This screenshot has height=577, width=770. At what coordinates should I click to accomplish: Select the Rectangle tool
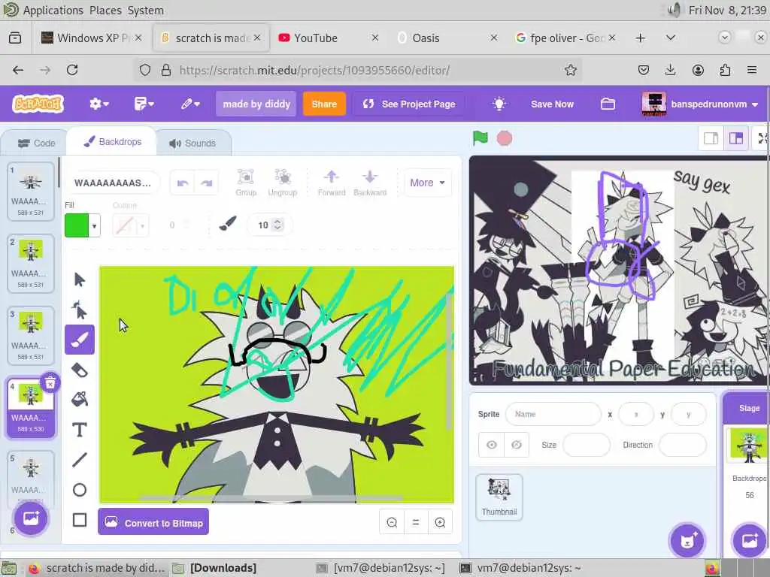point(80,520)
